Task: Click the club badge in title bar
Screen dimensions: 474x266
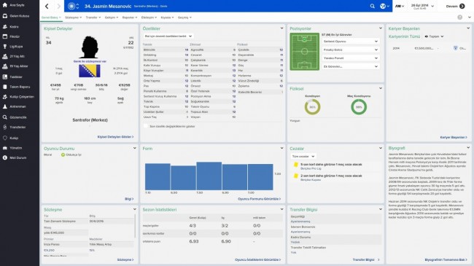Action: click(x=71, y=6)
